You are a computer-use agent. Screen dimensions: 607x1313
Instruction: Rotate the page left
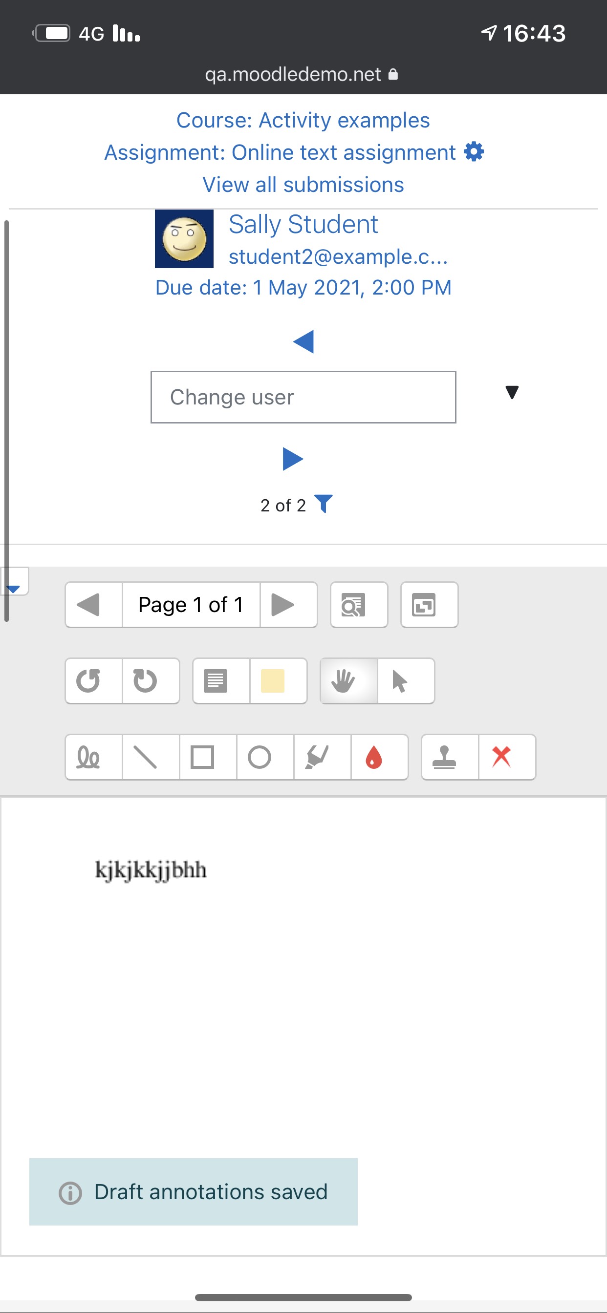click(94, 681)
